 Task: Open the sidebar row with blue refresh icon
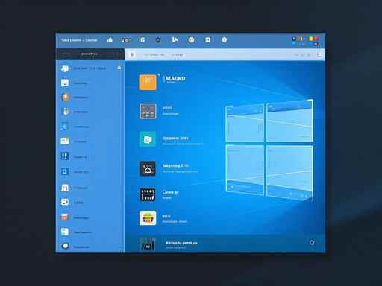click(x=90, y=127)
